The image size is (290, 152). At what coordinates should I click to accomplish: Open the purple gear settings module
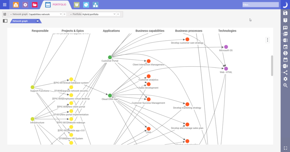point(25,5)
